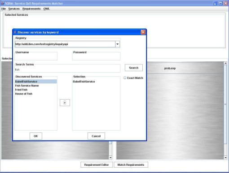Enable the Exact Match radio button
This screenshot has width=229, height=173.
(125, 78)
